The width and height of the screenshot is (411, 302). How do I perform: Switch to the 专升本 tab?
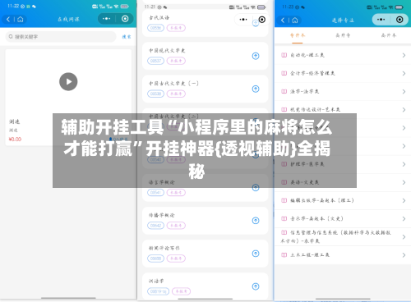(x=298, y=35)
